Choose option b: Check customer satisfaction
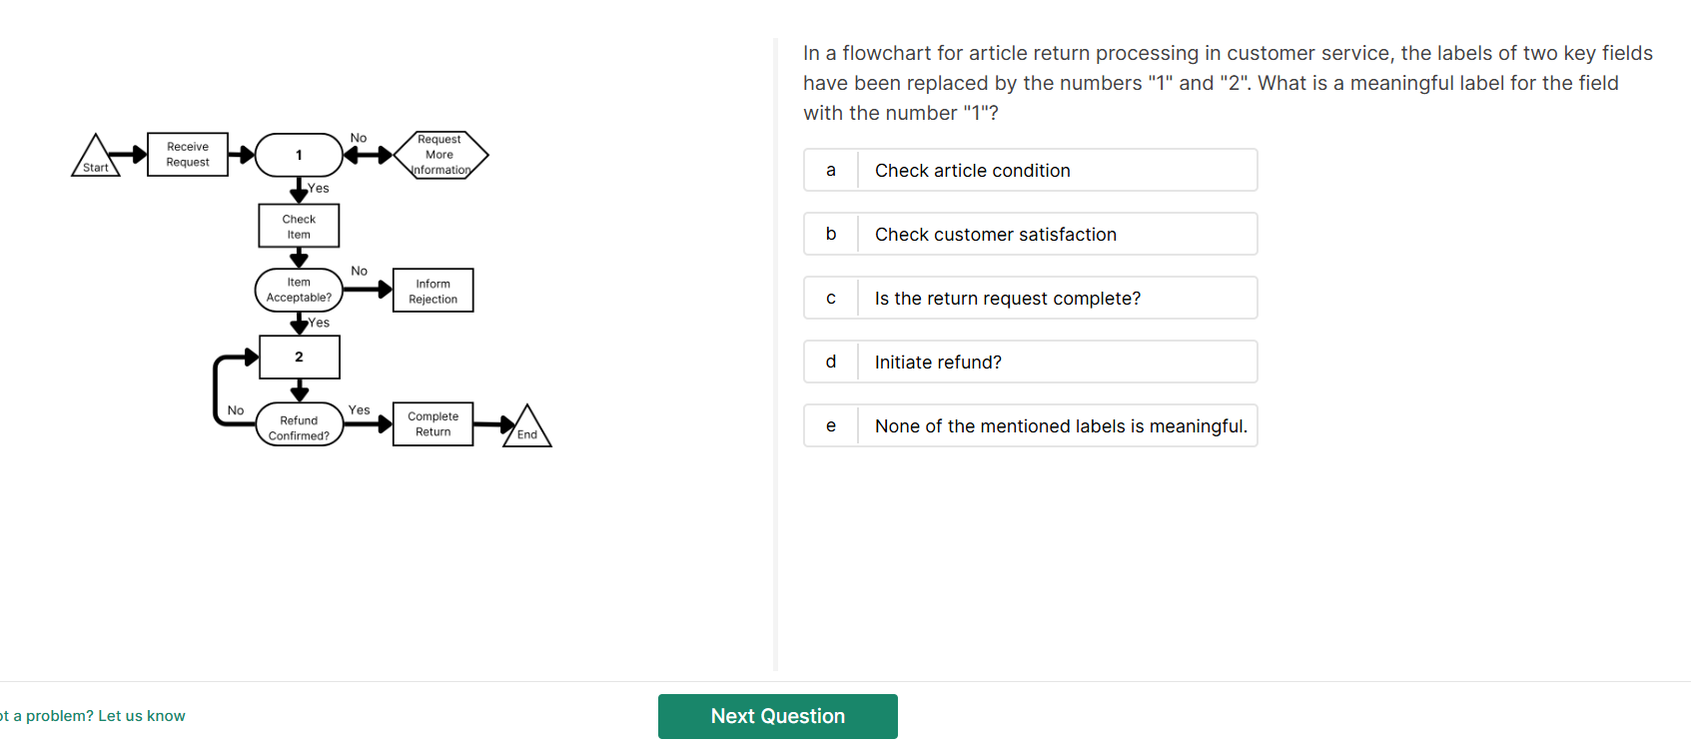This screenshot has width=1701, height=745. pyautogui.click(x=1030, y=235)
